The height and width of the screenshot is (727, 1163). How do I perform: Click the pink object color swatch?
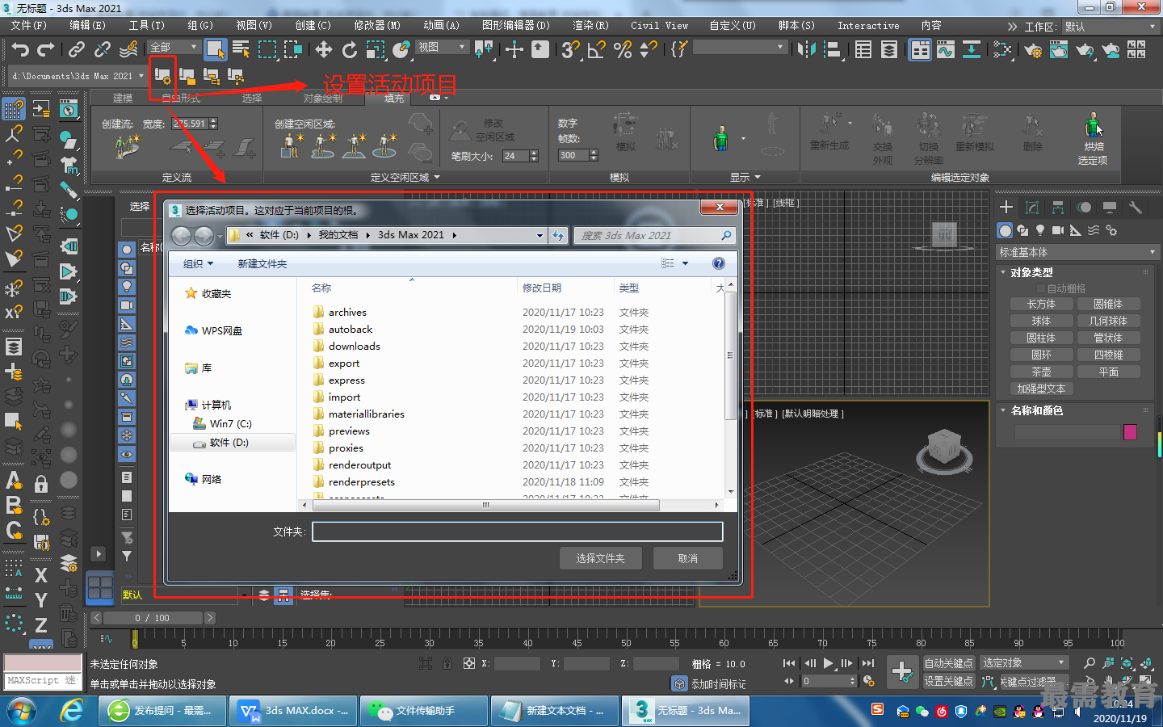click(1131, 432)
